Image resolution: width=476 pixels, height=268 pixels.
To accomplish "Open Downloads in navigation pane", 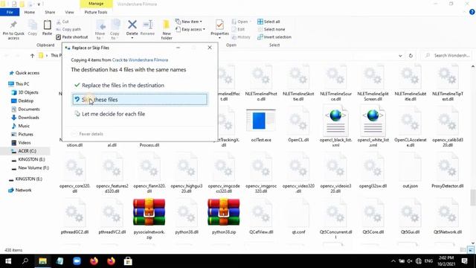I will pyautogui.click(x=25, y=118).
